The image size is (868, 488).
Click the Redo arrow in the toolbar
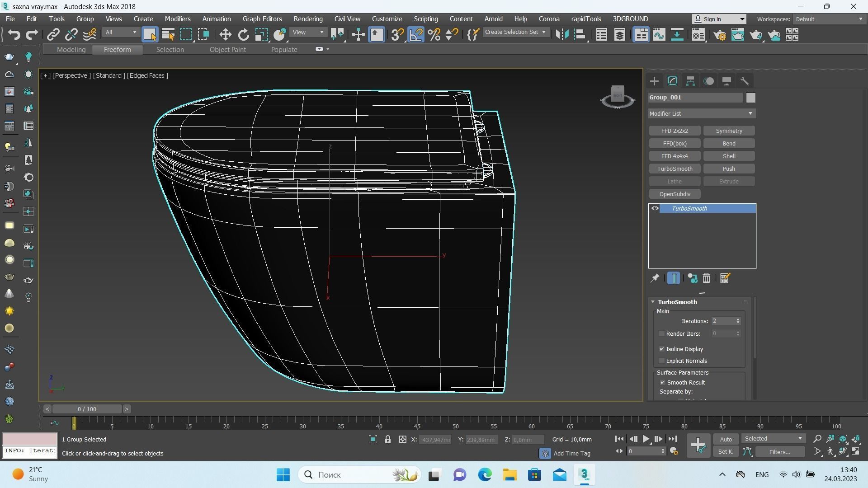coord(32,35)
